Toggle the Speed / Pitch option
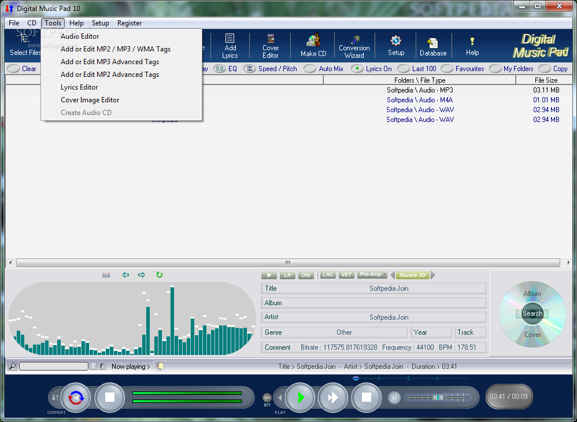 [270, 69]
